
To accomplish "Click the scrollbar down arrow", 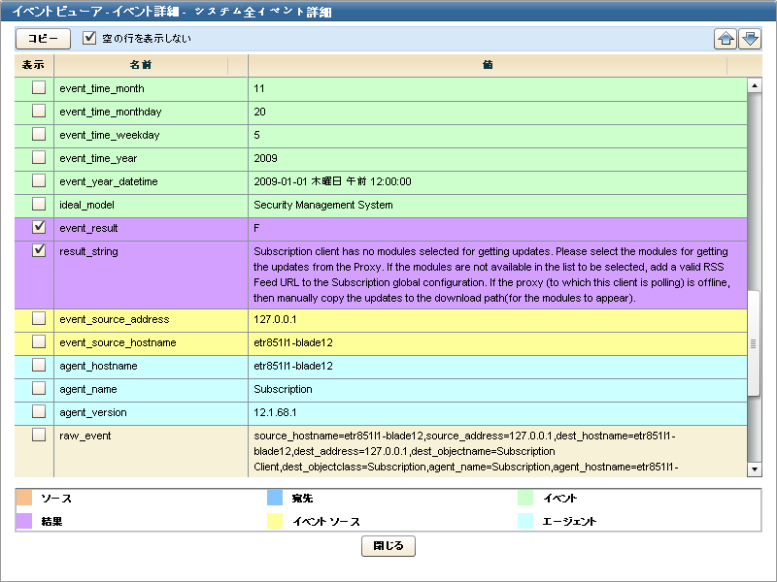I will pyautogui.click(x=754, y=469).
